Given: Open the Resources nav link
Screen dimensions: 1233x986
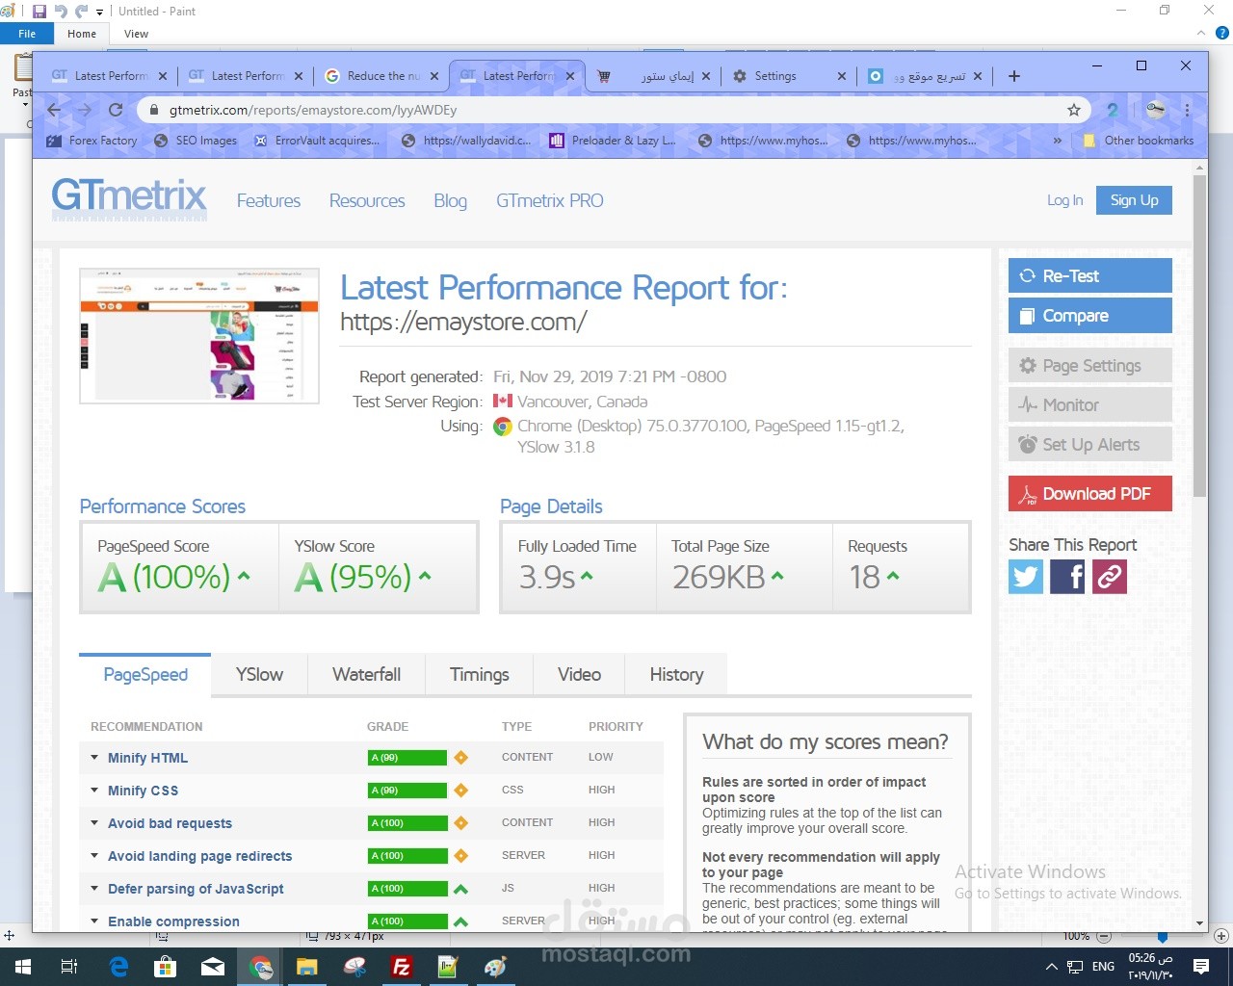Looking at the screenshot, I should (367, 200).
